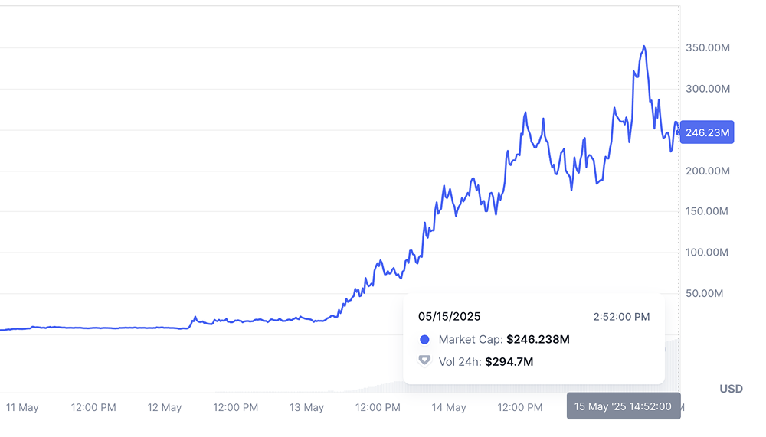The width and height of the screenshot is (766, 437).
Task: Click the 350.00M axis label
Action: pos(708,48)
